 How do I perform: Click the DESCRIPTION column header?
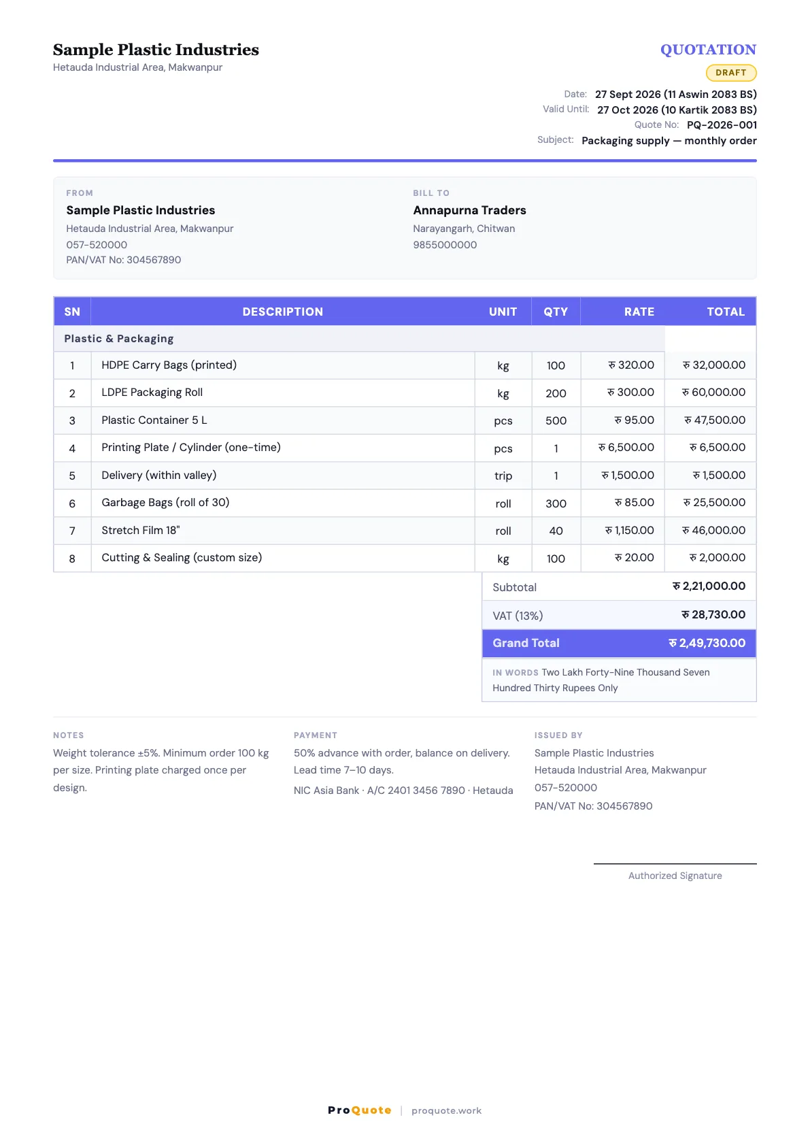(283, 312)
